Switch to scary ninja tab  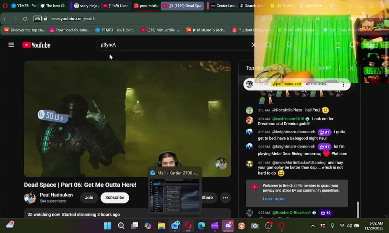(x=86, y=6)
